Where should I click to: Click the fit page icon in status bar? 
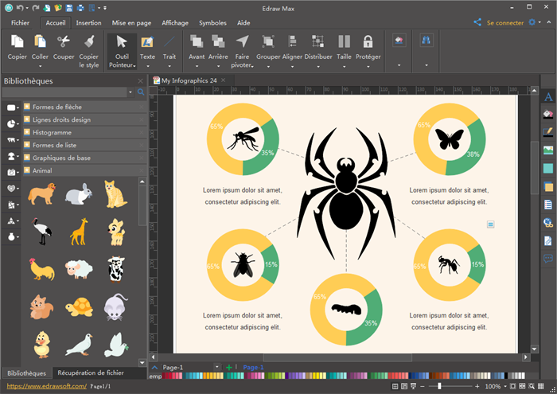point(513,386)
